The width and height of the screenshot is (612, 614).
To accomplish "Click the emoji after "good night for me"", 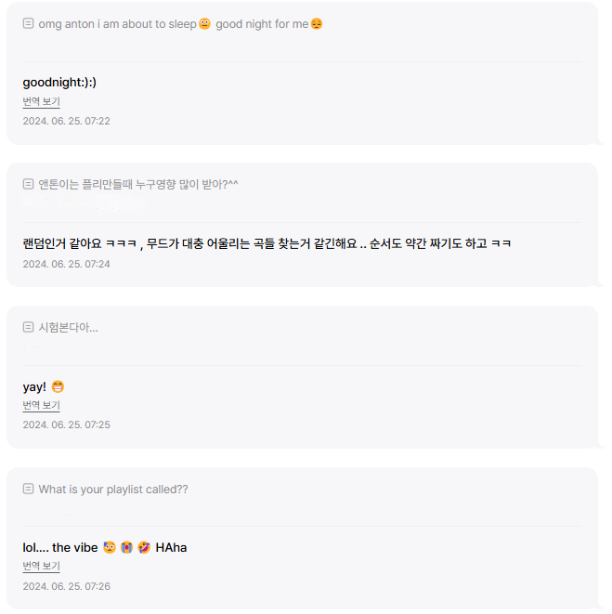I will tap(317, 23).
